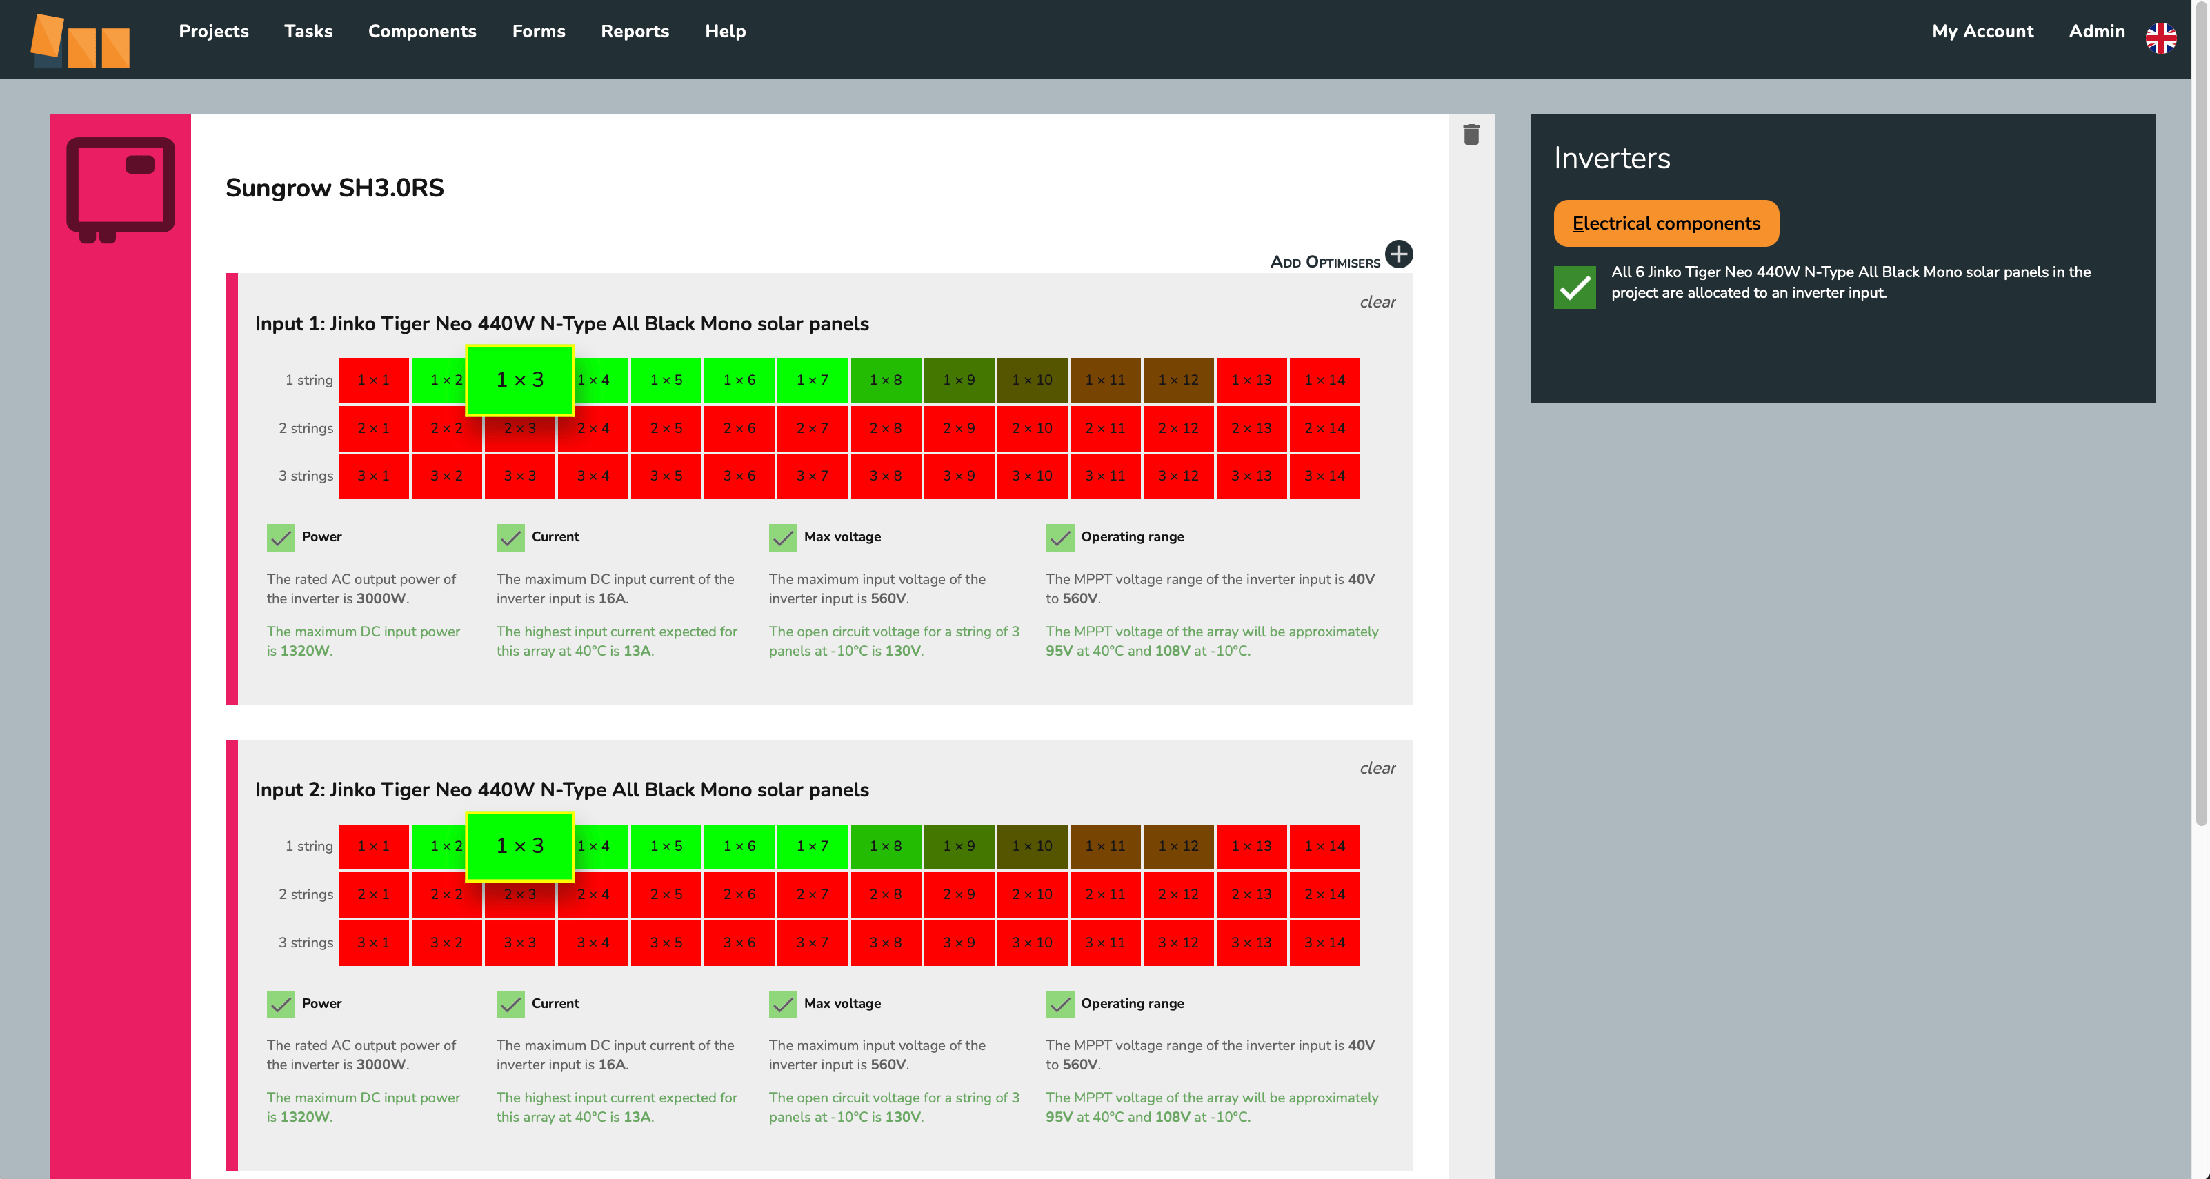The image size is (2210, 1179).
Task: Click "2 strings" row label in Input 2
Action: pyautogui.click(x=306, y=894)
